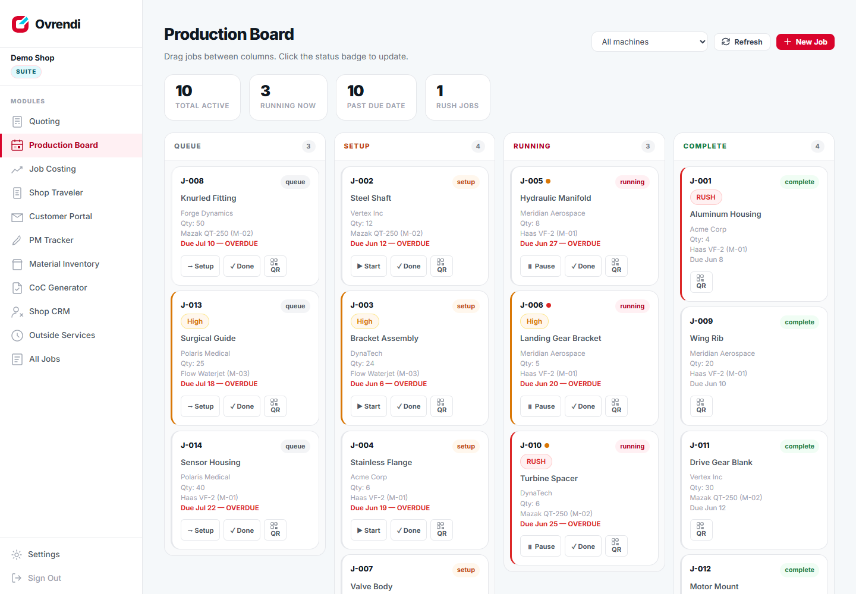Click the Ovrendi logo icon
The image size is (856, 594).
pos(20,24)
